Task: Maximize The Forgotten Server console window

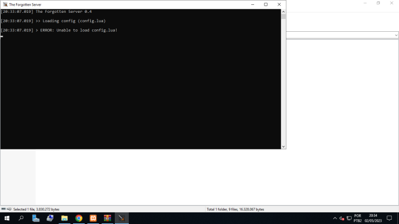Action: pyautogui.click(x=266, y=4)
